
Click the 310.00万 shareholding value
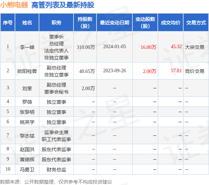coord(86,47)
